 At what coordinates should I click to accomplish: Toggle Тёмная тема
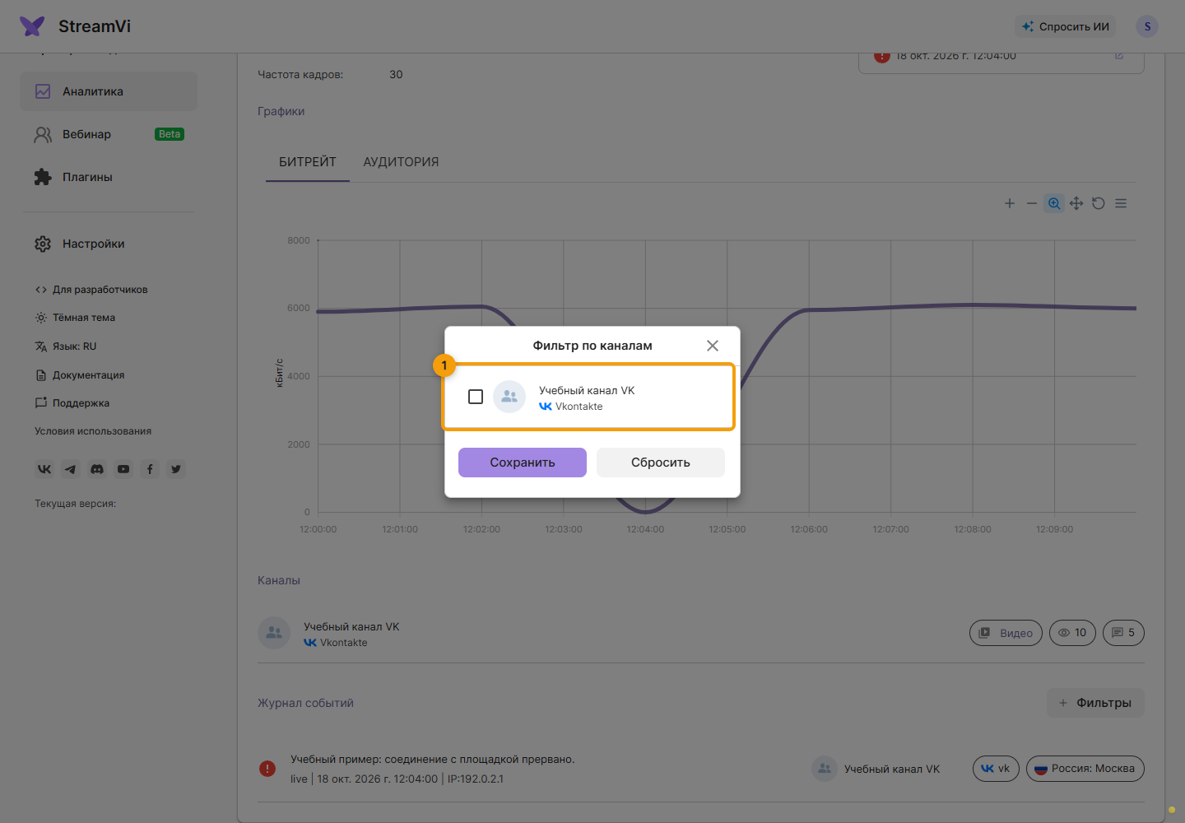point(75,318)
